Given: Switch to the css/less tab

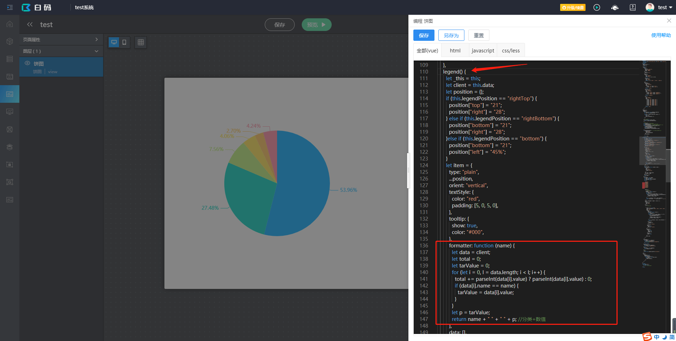Looking at the screenshot, I should (511, 50).
